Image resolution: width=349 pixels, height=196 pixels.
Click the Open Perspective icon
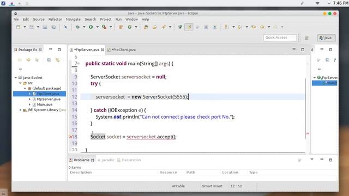pyautogui.click(x=306, y=38)
